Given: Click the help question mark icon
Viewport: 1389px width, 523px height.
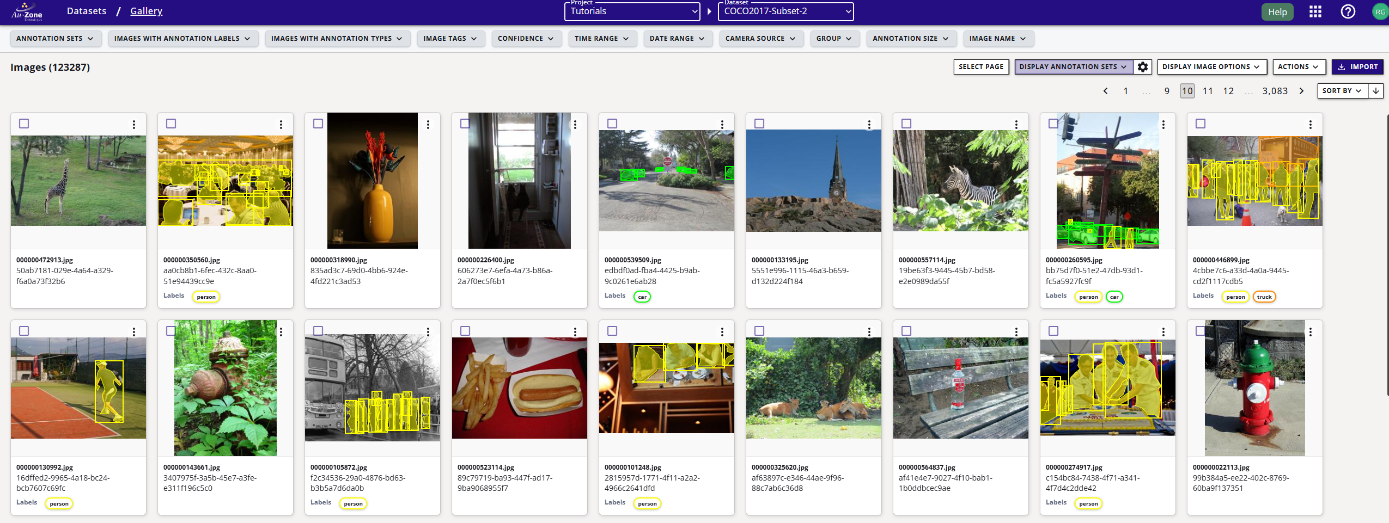Looking at the screenshot, I should (1348, 11).
